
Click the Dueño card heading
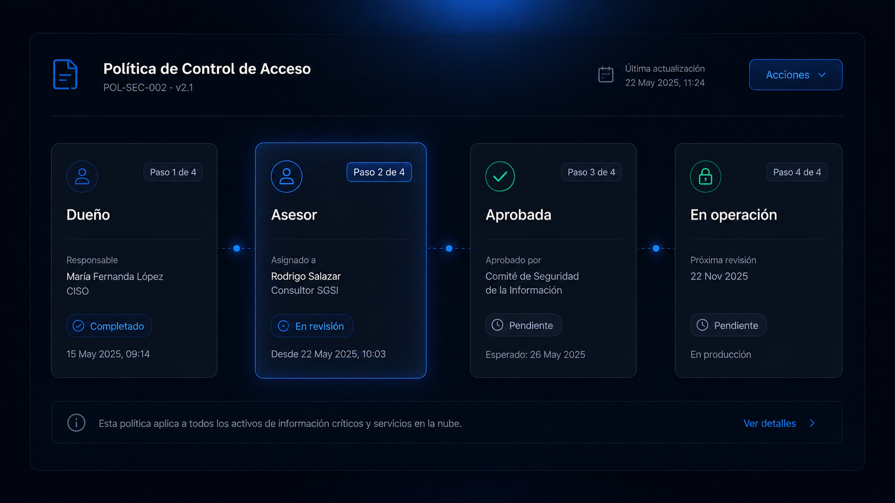tap(88, 215)
